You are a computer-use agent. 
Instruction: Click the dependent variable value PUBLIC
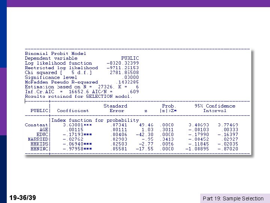(130, 58)
